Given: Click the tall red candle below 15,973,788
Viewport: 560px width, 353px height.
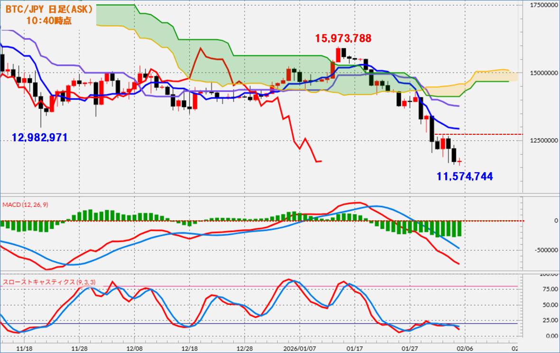Looking at the screenshot, I should [x=338, y=55].
